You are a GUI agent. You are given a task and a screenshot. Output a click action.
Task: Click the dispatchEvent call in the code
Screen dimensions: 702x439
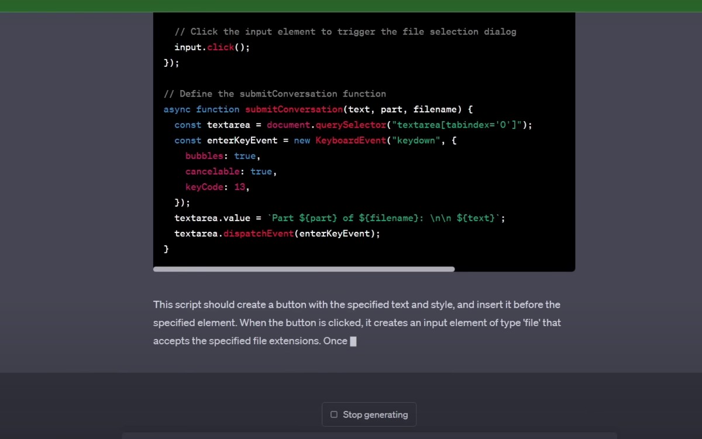click(258, 233)
